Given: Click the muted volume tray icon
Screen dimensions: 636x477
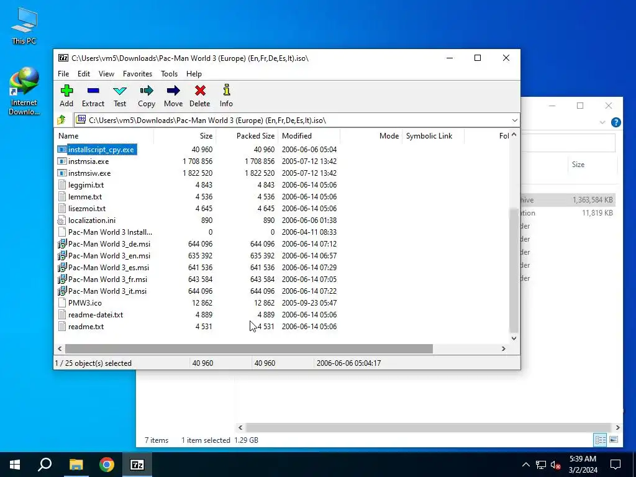Looking at the screenshot, I should (x=556, y=465).
